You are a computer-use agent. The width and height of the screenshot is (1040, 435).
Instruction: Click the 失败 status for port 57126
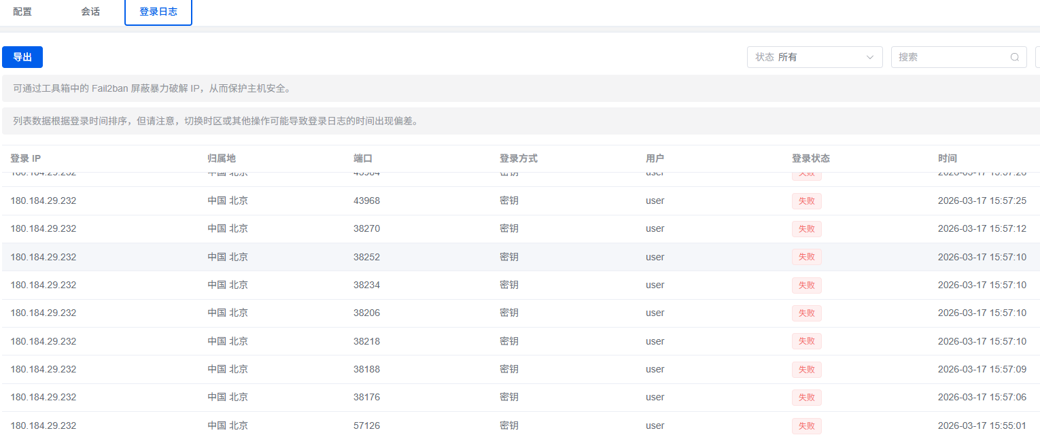click(806, 425)
